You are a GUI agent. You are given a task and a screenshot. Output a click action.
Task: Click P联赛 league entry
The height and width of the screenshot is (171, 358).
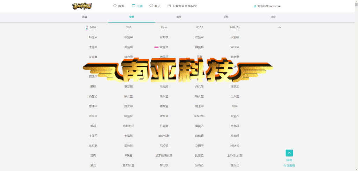coord(129,156)
